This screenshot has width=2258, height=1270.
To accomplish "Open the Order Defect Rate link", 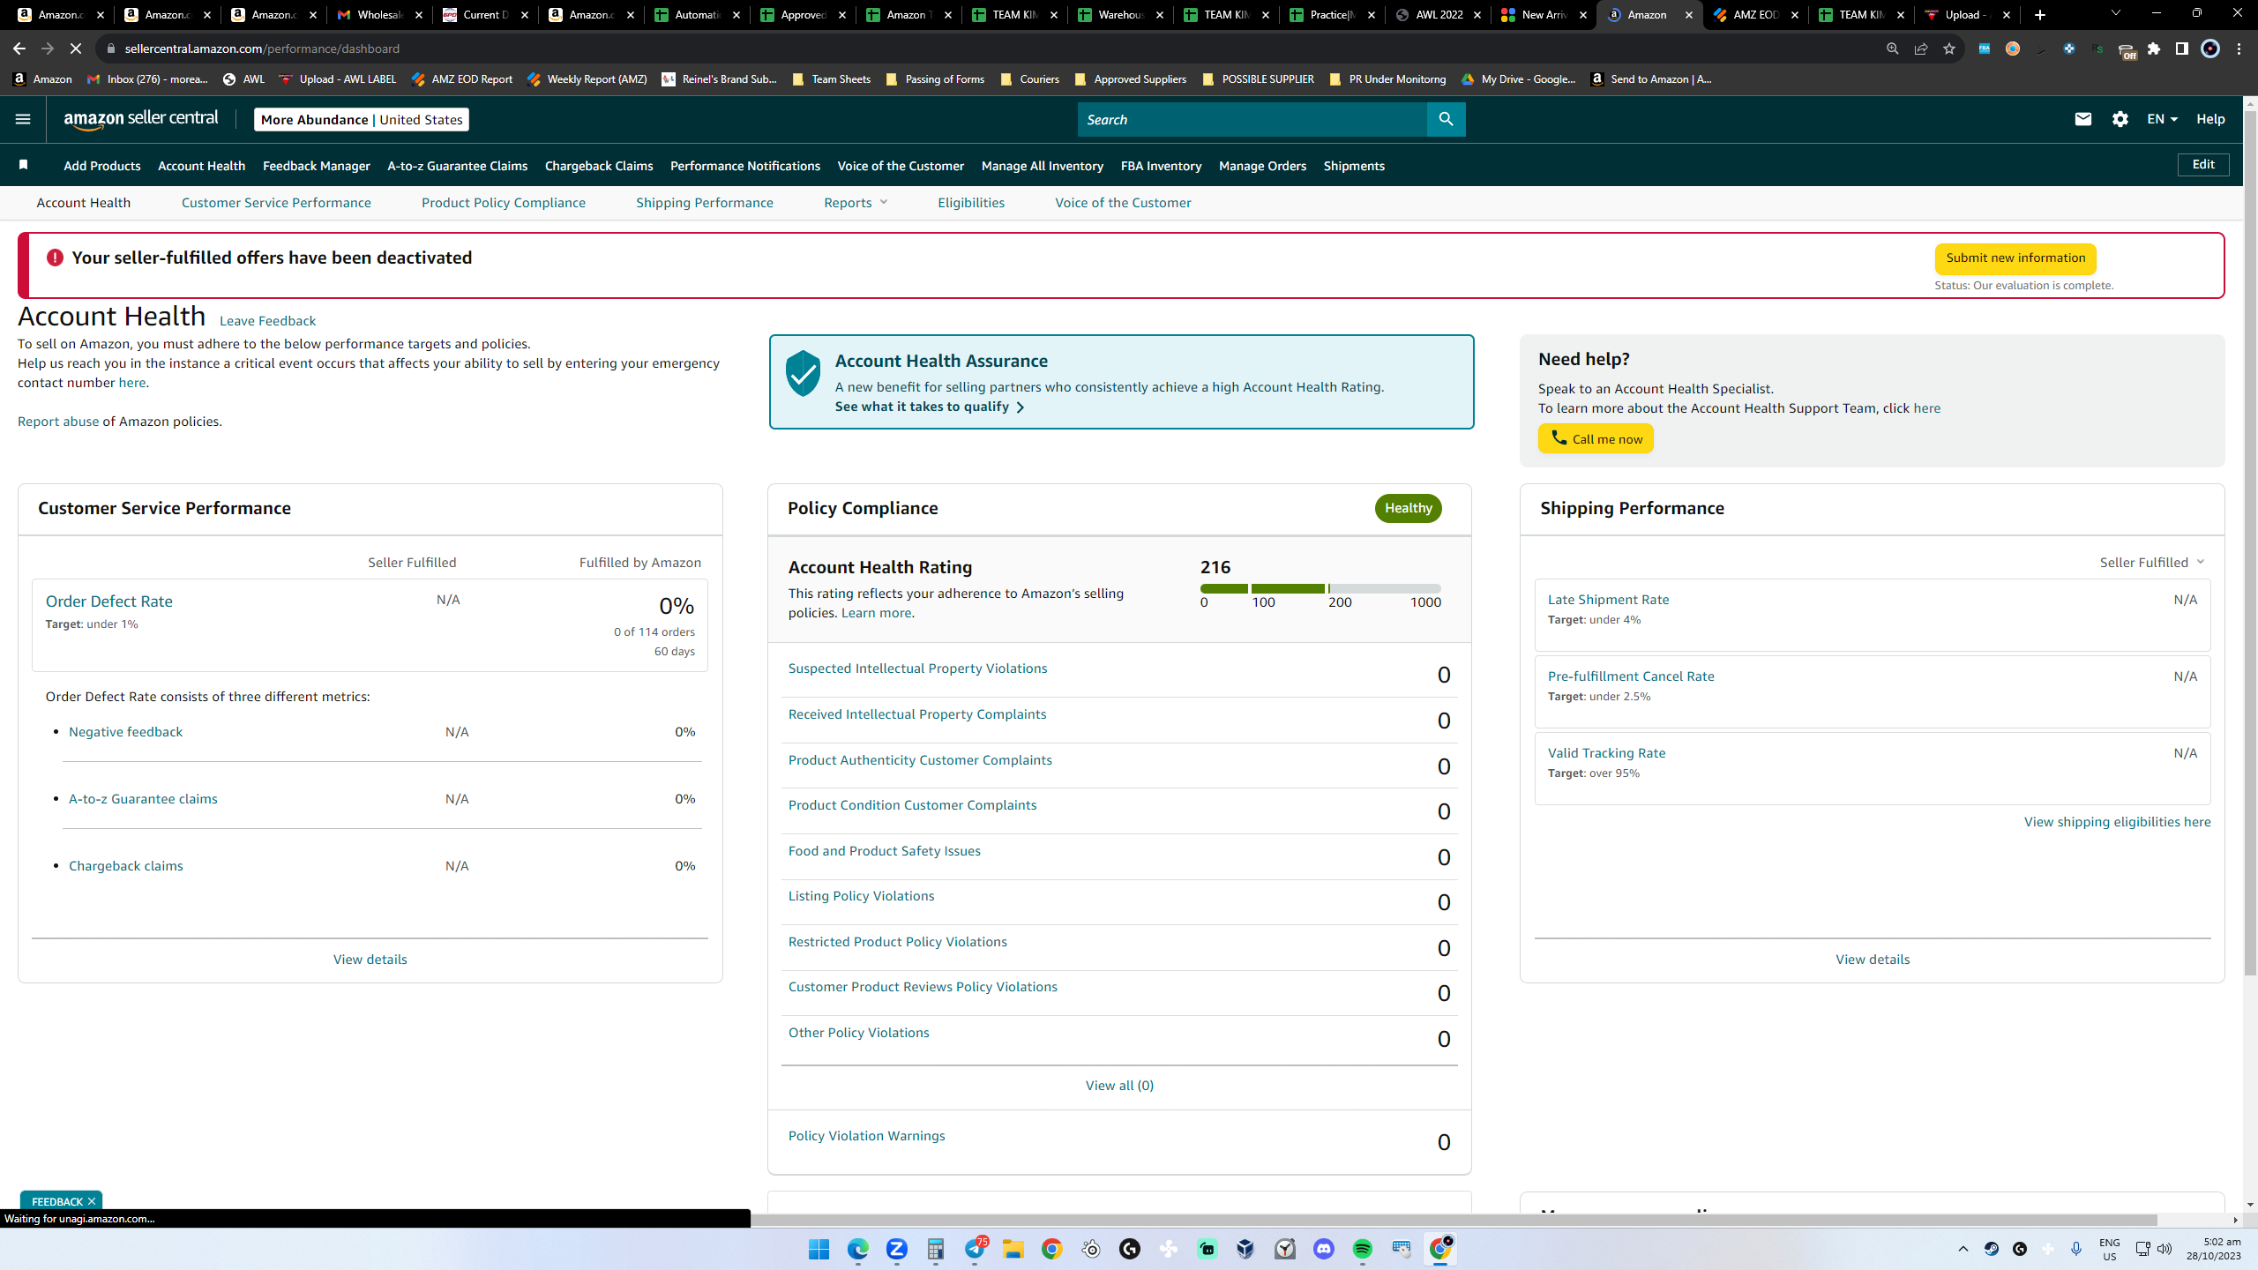I will [x=109, y=601].
